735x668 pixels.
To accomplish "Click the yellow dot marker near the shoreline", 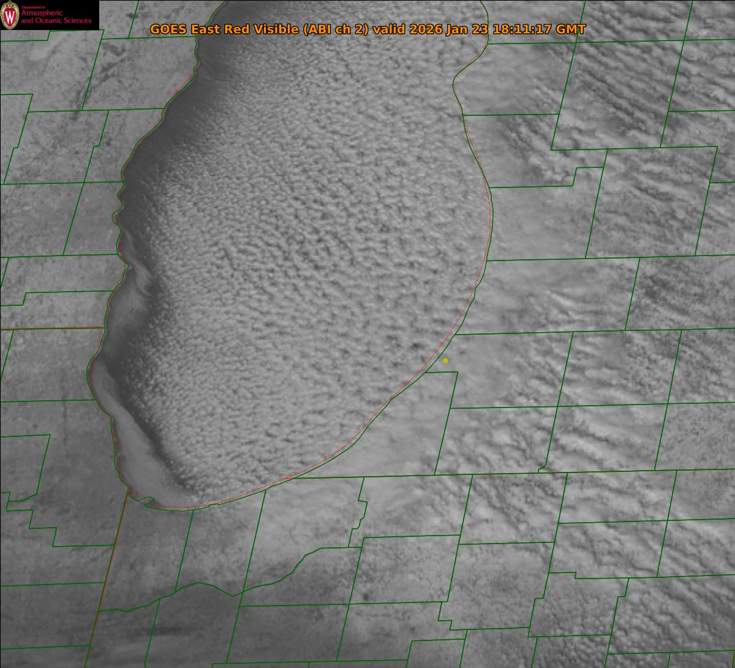I will [x=445, y=361].
